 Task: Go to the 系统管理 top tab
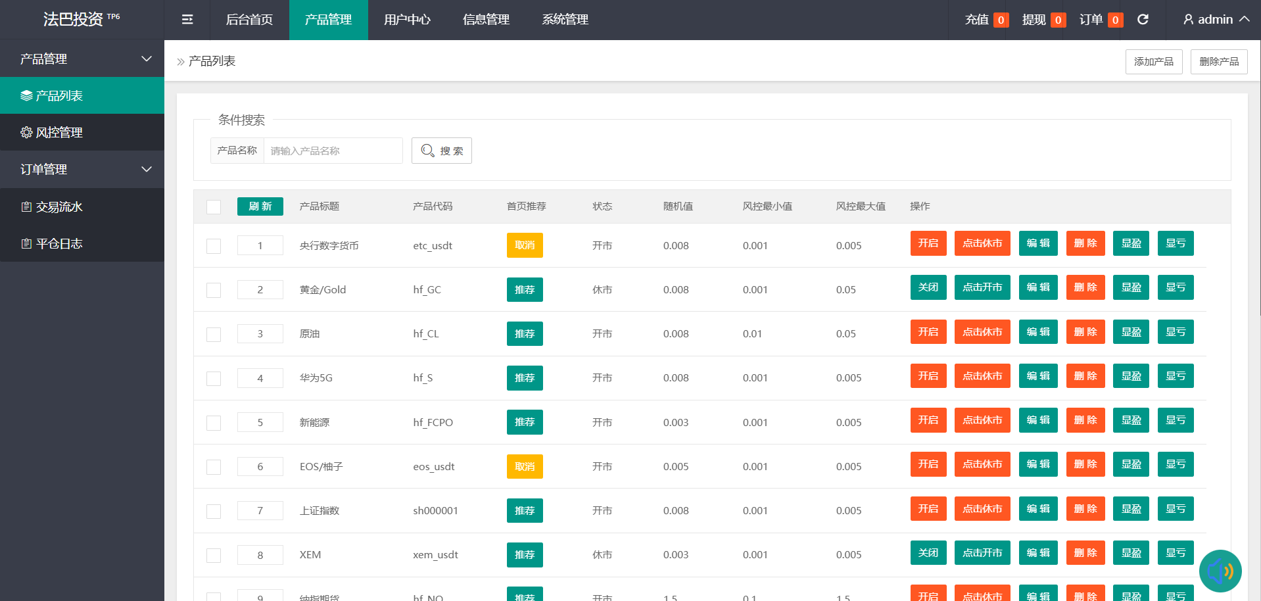[565, 20]
